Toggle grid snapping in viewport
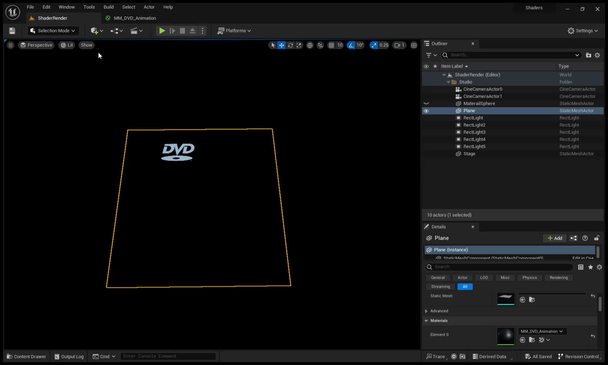 click(x=331, y=45)
